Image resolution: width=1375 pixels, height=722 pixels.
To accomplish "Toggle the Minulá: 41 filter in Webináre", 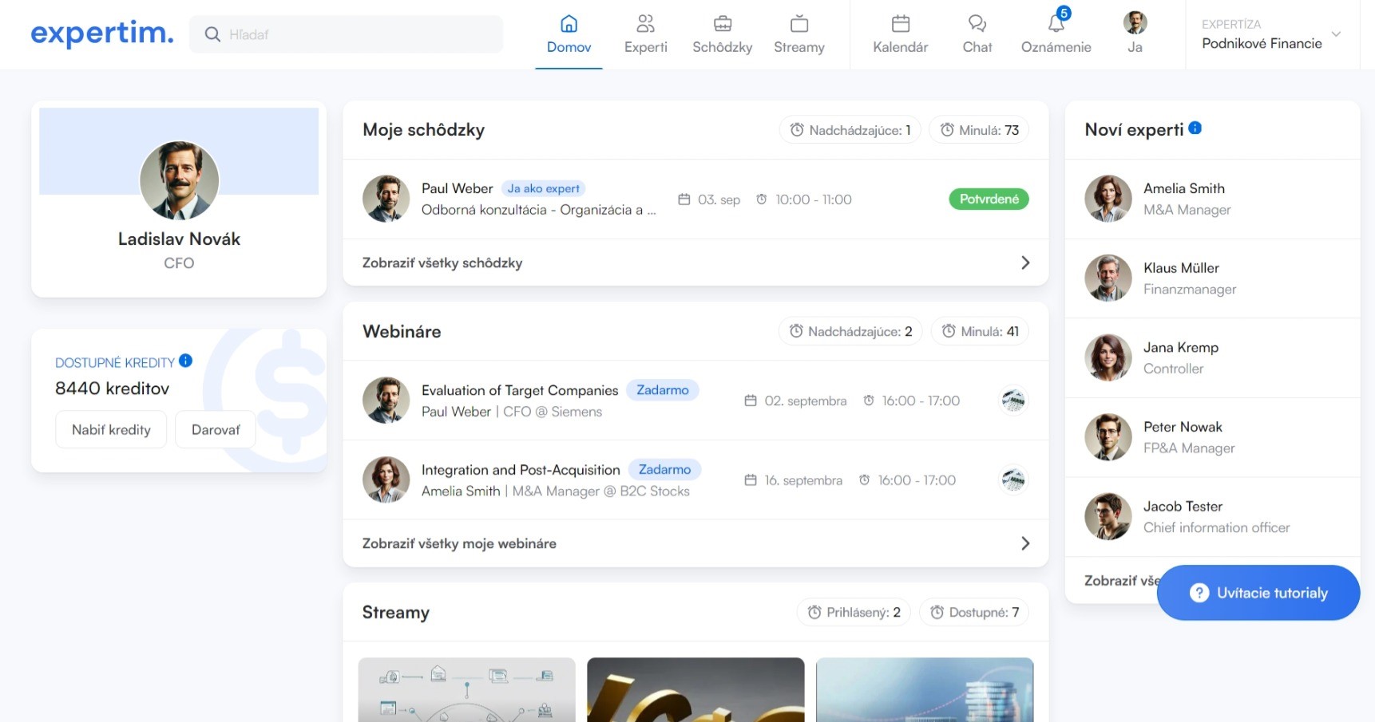I will tap(980, 331).
